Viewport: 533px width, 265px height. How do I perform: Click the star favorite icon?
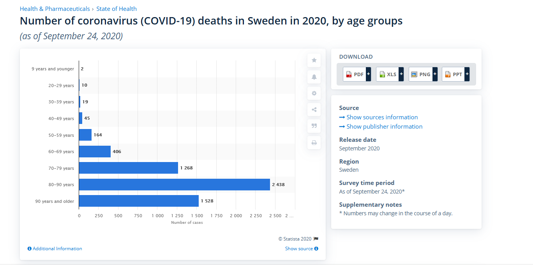pos(314,60)
